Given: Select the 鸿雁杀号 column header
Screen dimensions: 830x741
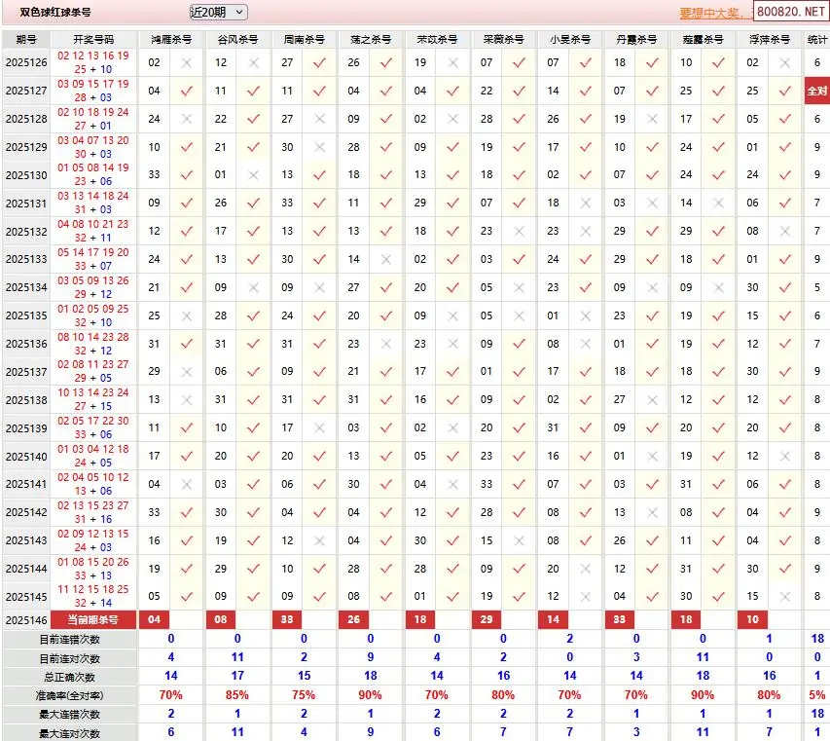Looking at the screenshot, I should (x=171, y=39).
